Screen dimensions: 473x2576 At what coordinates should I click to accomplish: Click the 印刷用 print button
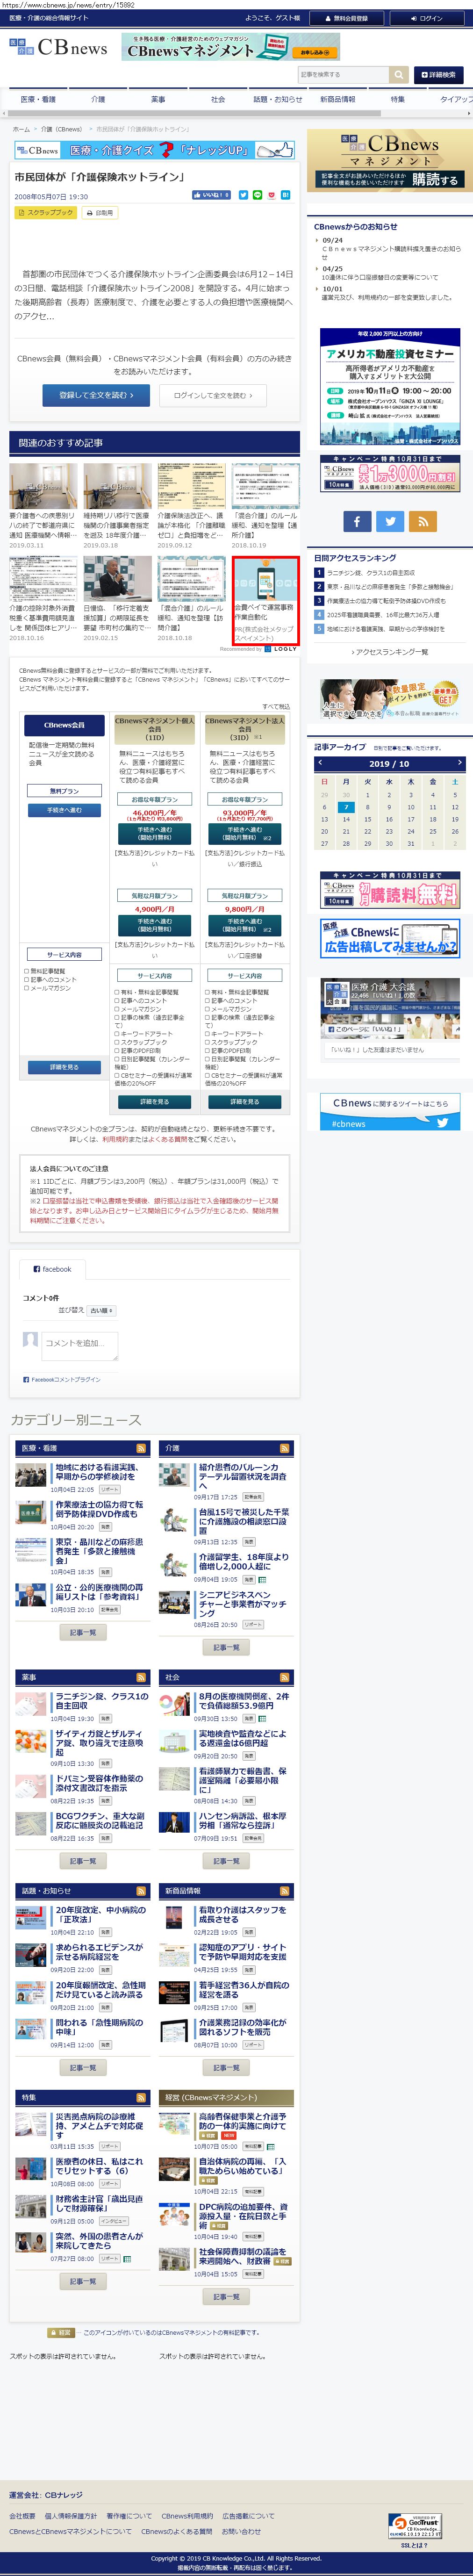tap(99, 213)
